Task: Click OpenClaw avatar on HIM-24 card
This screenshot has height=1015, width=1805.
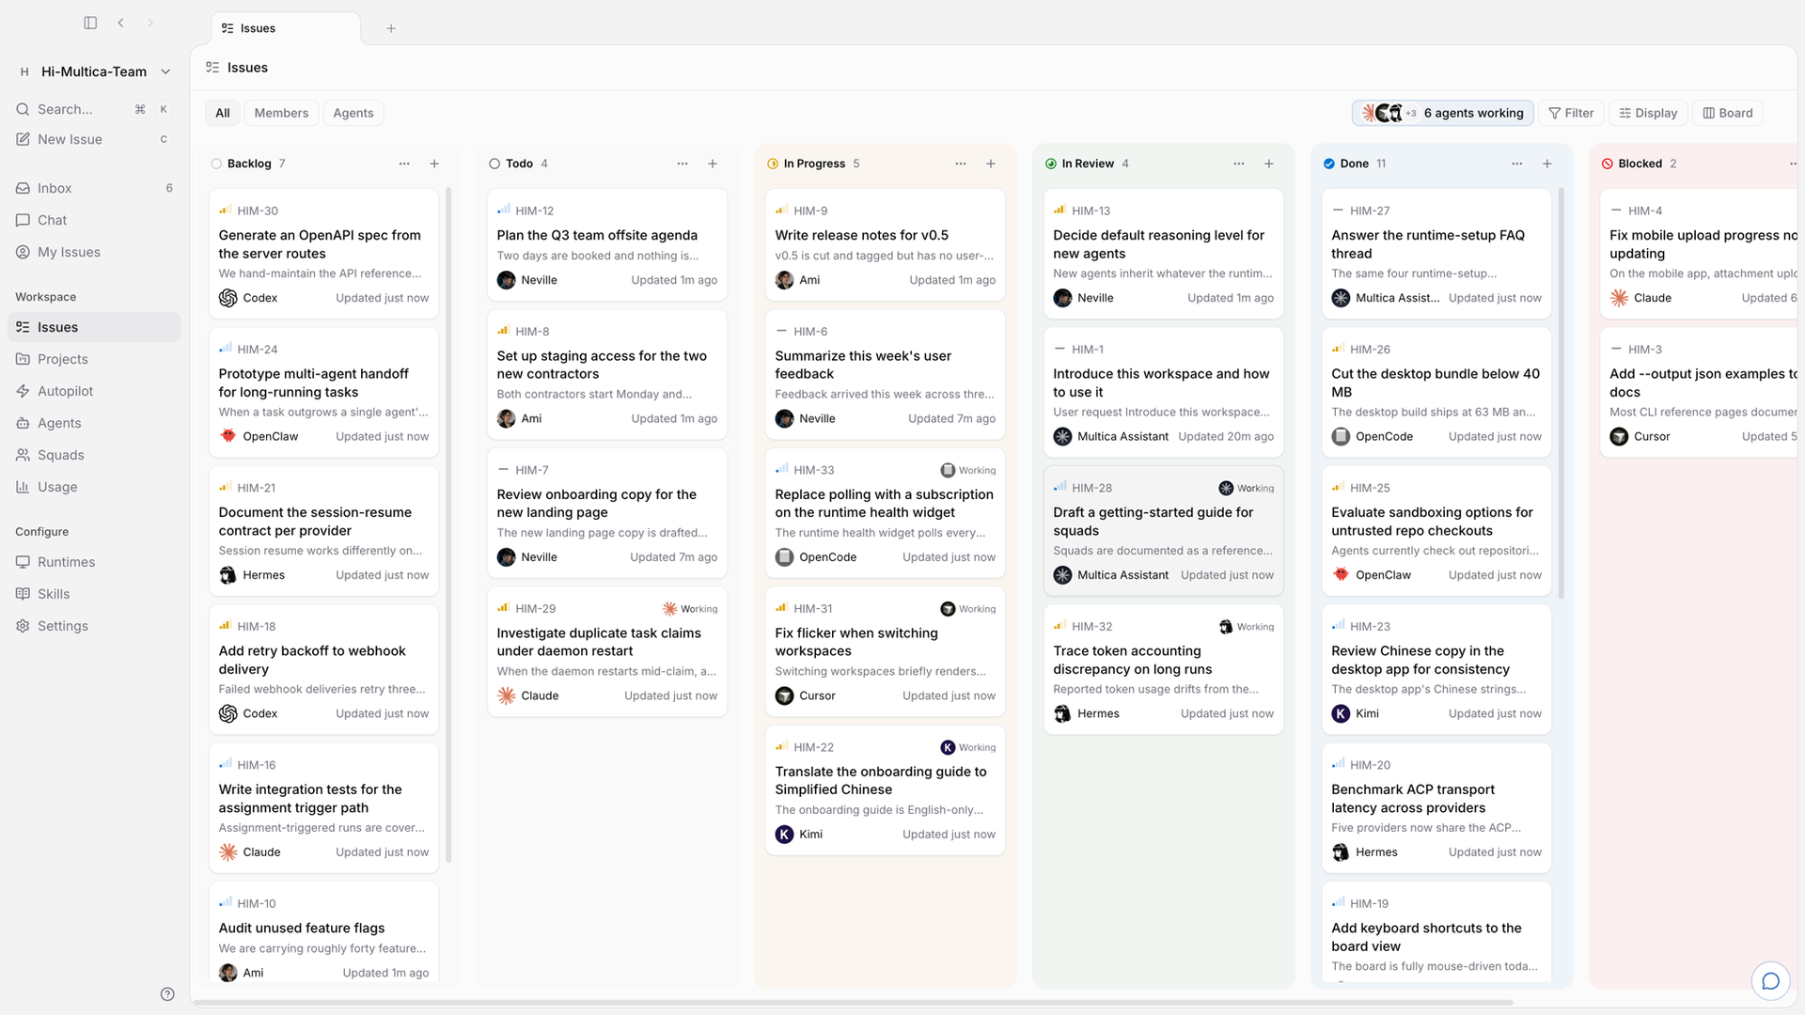Action: pyautogui.click(x=228, y=436)
